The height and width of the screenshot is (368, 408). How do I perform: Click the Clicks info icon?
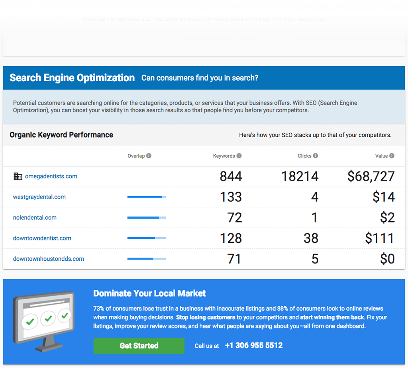click(x=316, y=156)
